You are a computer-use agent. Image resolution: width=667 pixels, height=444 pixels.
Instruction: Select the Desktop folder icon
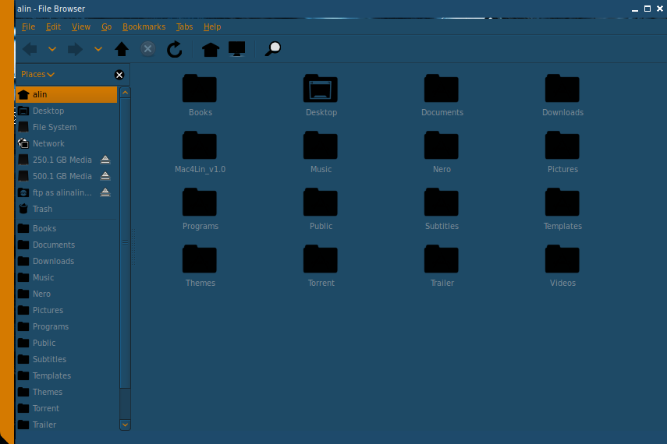(321, 88)
